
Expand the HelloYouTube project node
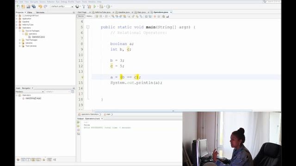[x=17, y=24]
